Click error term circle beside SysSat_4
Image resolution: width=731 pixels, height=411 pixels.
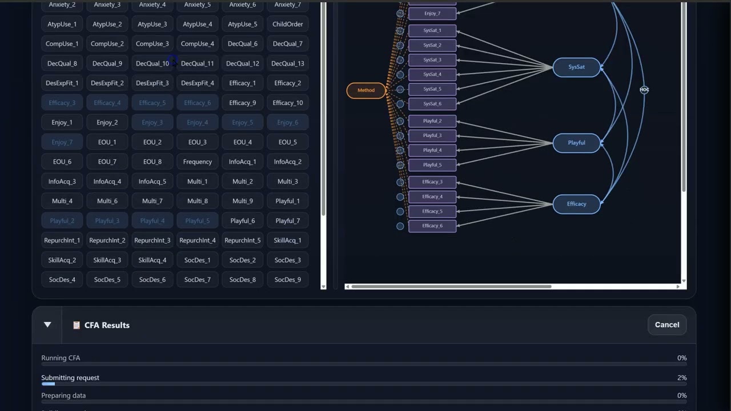pos(400,75)
